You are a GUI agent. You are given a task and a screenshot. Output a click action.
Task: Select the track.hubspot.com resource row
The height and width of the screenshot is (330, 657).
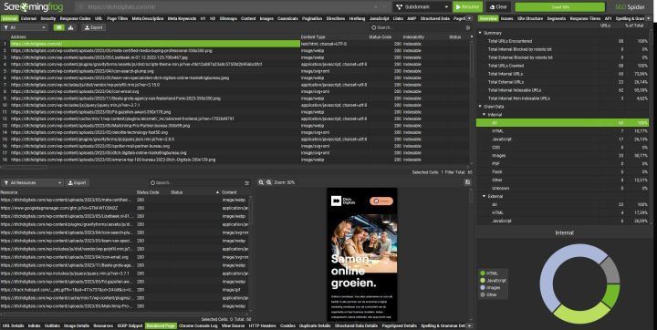[124, 290]
